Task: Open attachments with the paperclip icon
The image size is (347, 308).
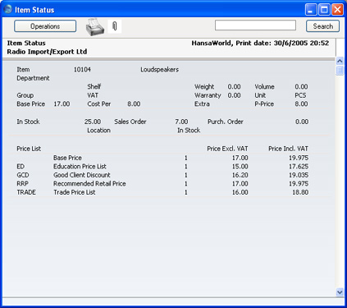Action: pos(115,26)
